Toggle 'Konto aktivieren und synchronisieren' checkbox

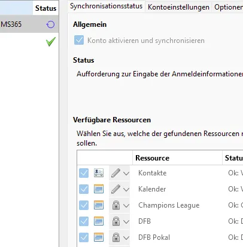tap(79, 40)
